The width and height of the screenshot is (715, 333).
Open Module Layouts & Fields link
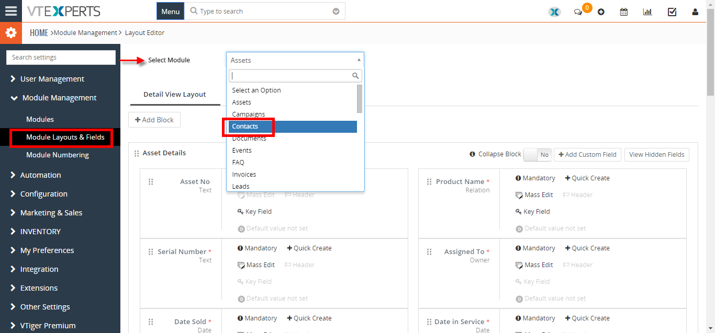tap(65, 137)
